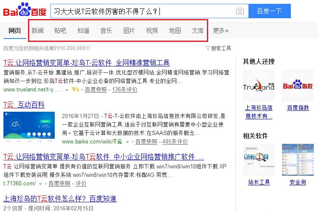Expand the 更多» categories menu

[220, 30]
